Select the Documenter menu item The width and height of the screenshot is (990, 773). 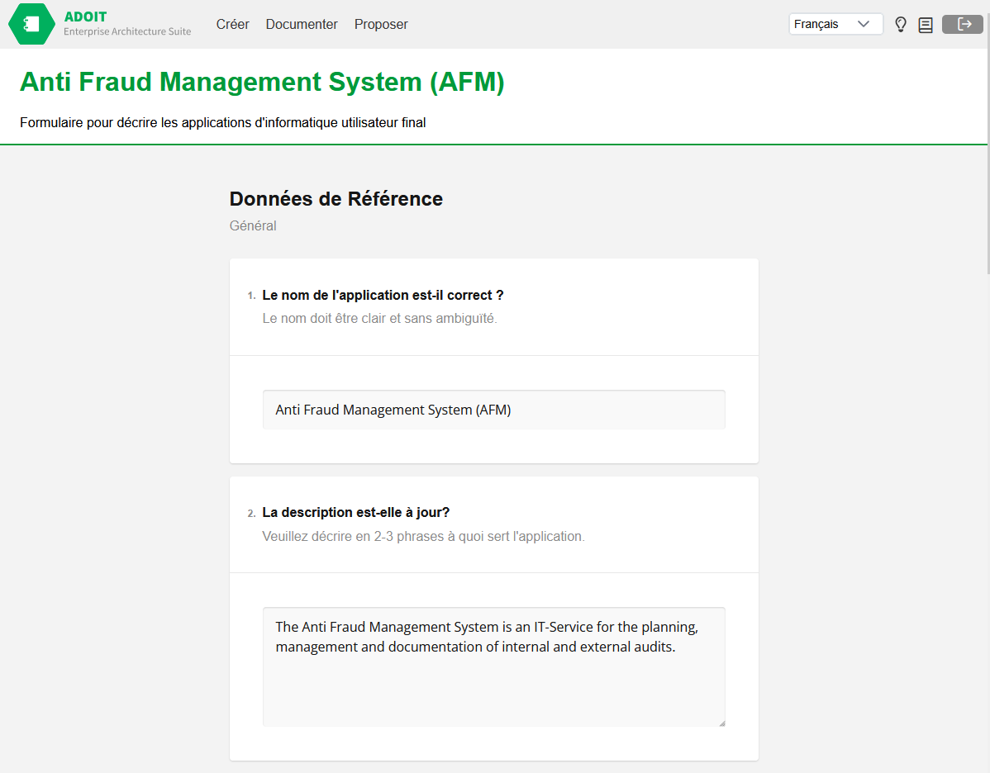[302, 25]
